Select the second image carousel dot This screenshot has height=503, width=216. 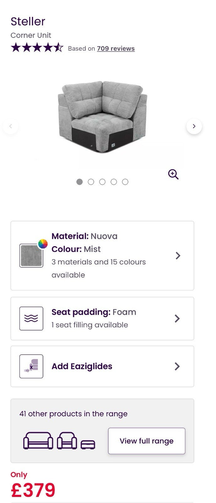click(91, 182)
